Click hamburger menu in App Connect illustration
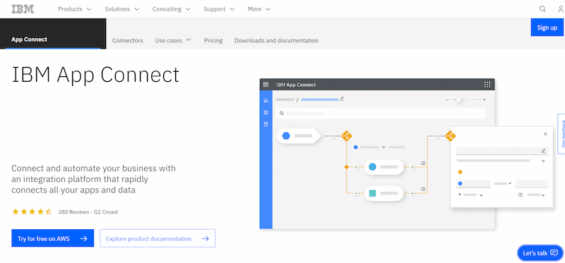The image size is (565, 263). click(266, 85)
